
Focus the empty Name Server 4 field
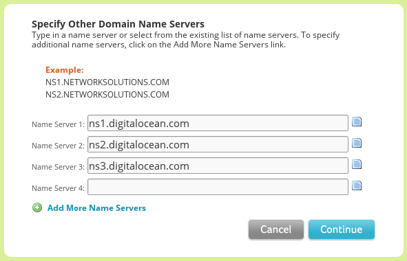point(218,187)
